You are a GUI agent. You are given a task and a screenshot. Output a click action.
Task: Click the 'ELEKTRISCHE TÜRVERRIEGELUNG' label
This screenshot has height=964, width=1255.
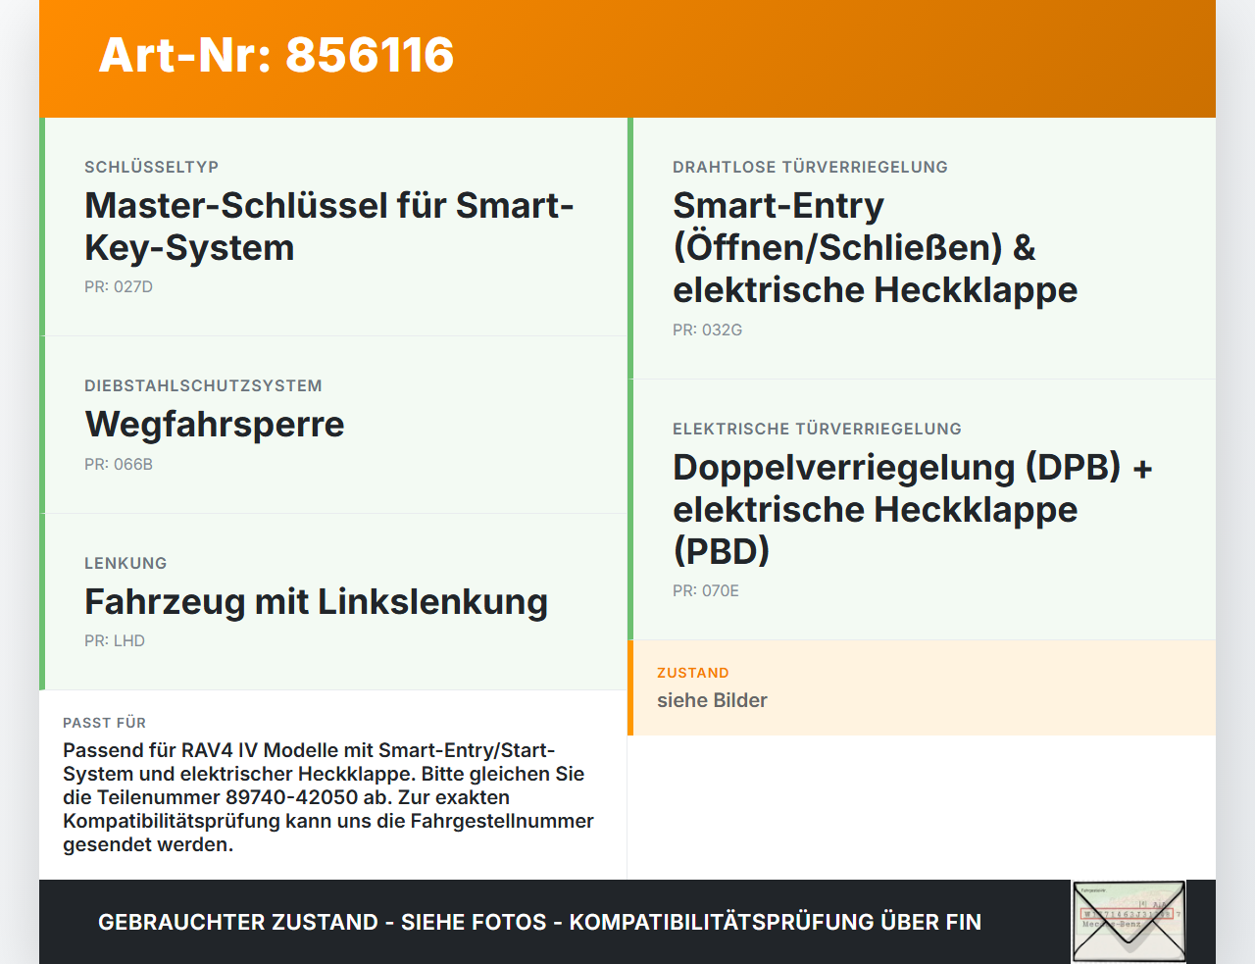(x=817, y=429)
